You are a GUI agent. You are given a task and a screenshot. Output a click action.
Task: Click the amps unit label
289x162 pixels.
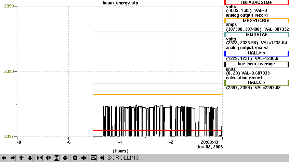coord(231,25)
